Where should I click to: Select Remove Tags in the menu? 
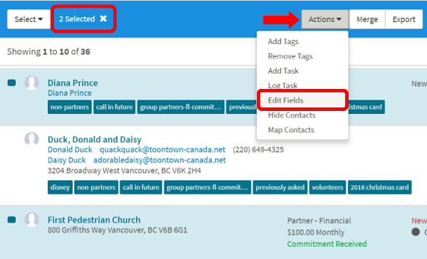(290, 56)
